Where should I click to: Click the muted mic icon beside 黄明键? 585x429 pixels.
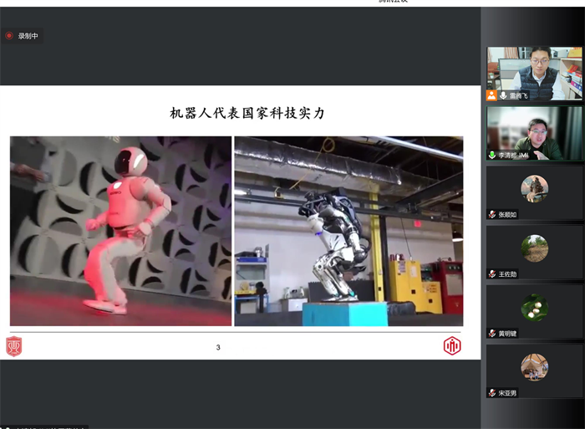(x=492, y=333)
